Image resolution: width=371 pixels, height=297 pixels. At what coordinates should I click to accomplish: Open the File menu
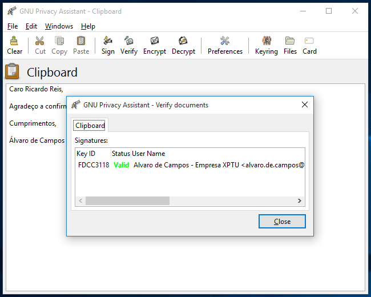point(13,26)
